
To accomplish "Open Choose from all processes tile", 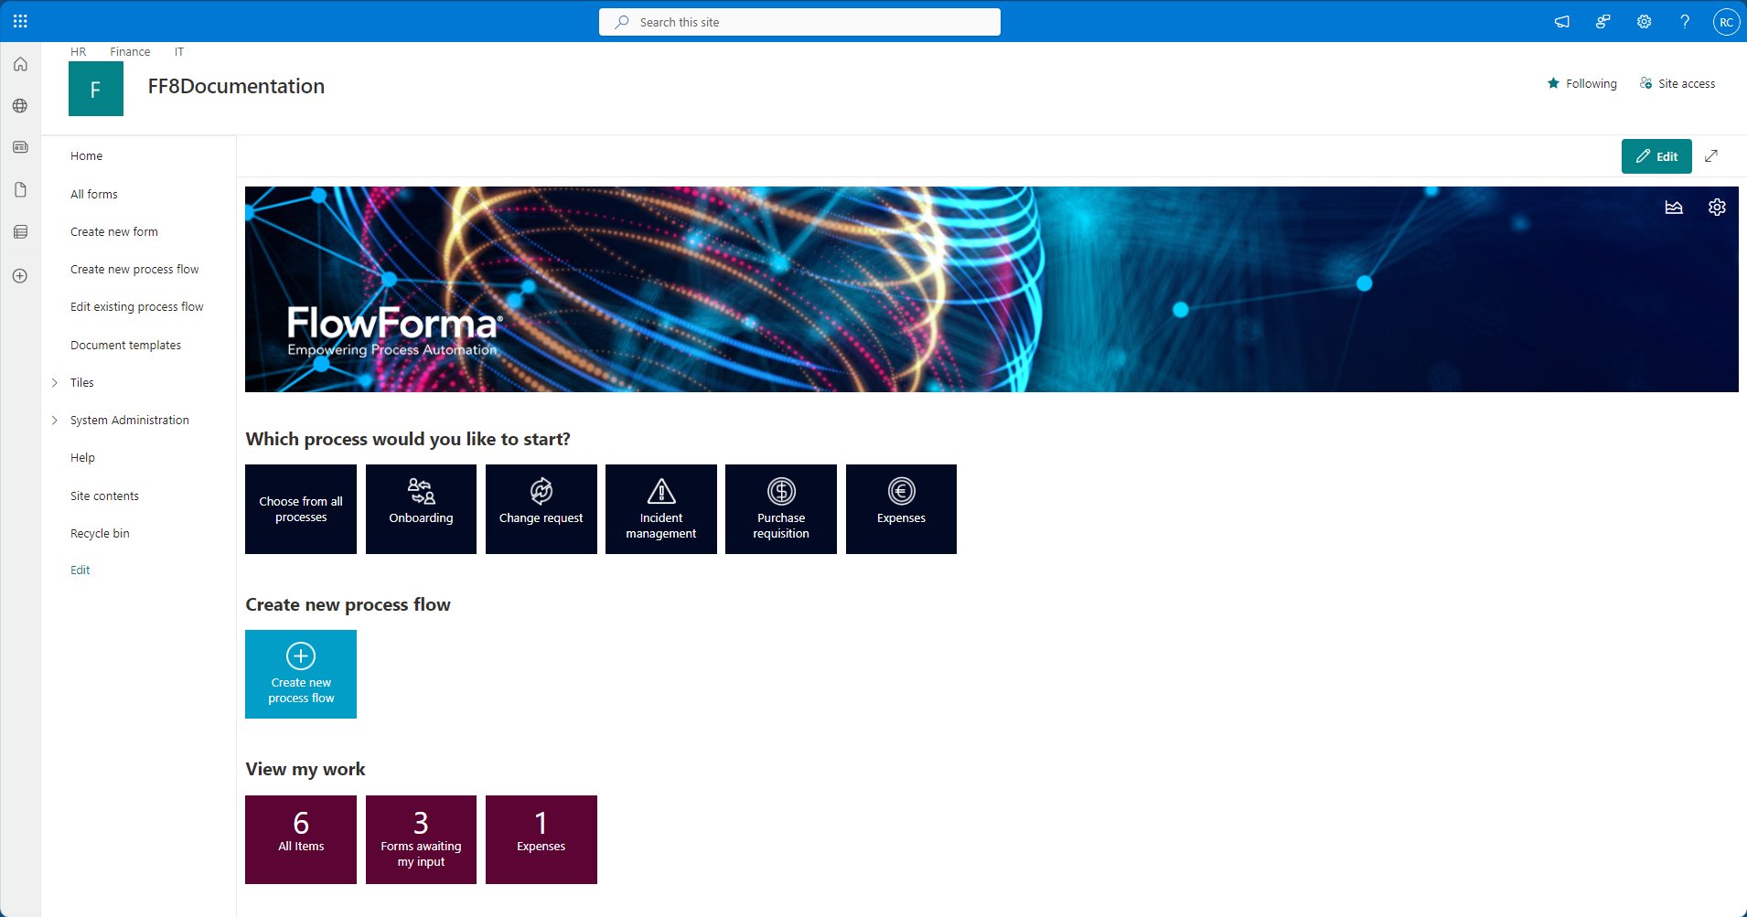I will point(301,509).
